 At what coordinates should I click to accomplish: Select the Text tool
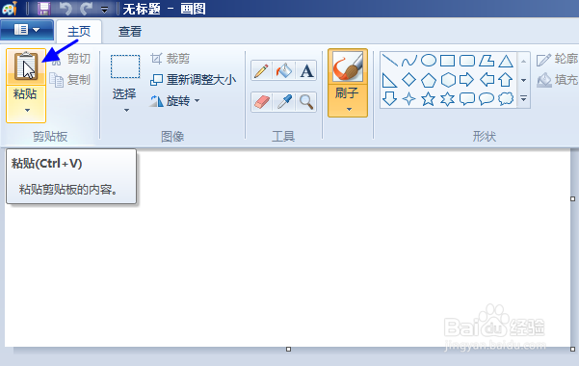(306, 70)
